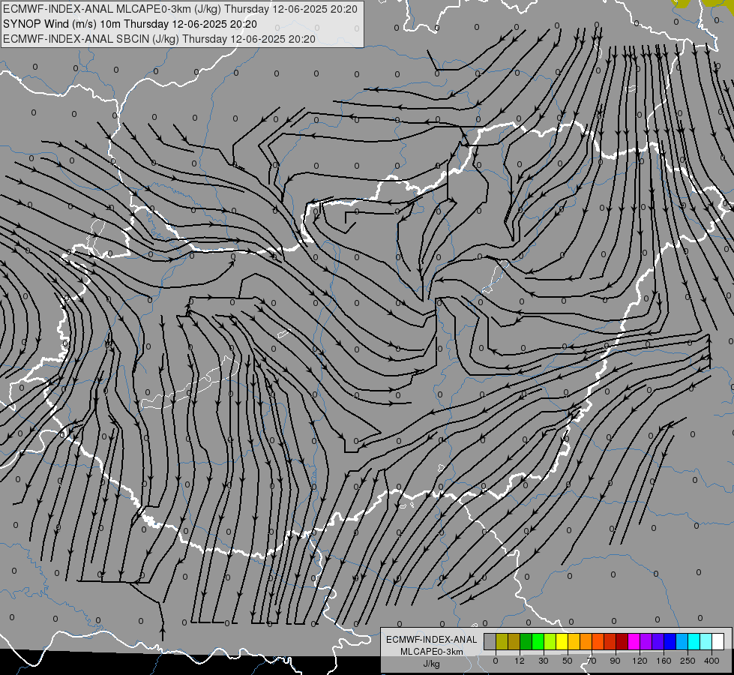Select the pure blue legend swatch
This screenshot has height=675, width=734.
click(670, 641)
